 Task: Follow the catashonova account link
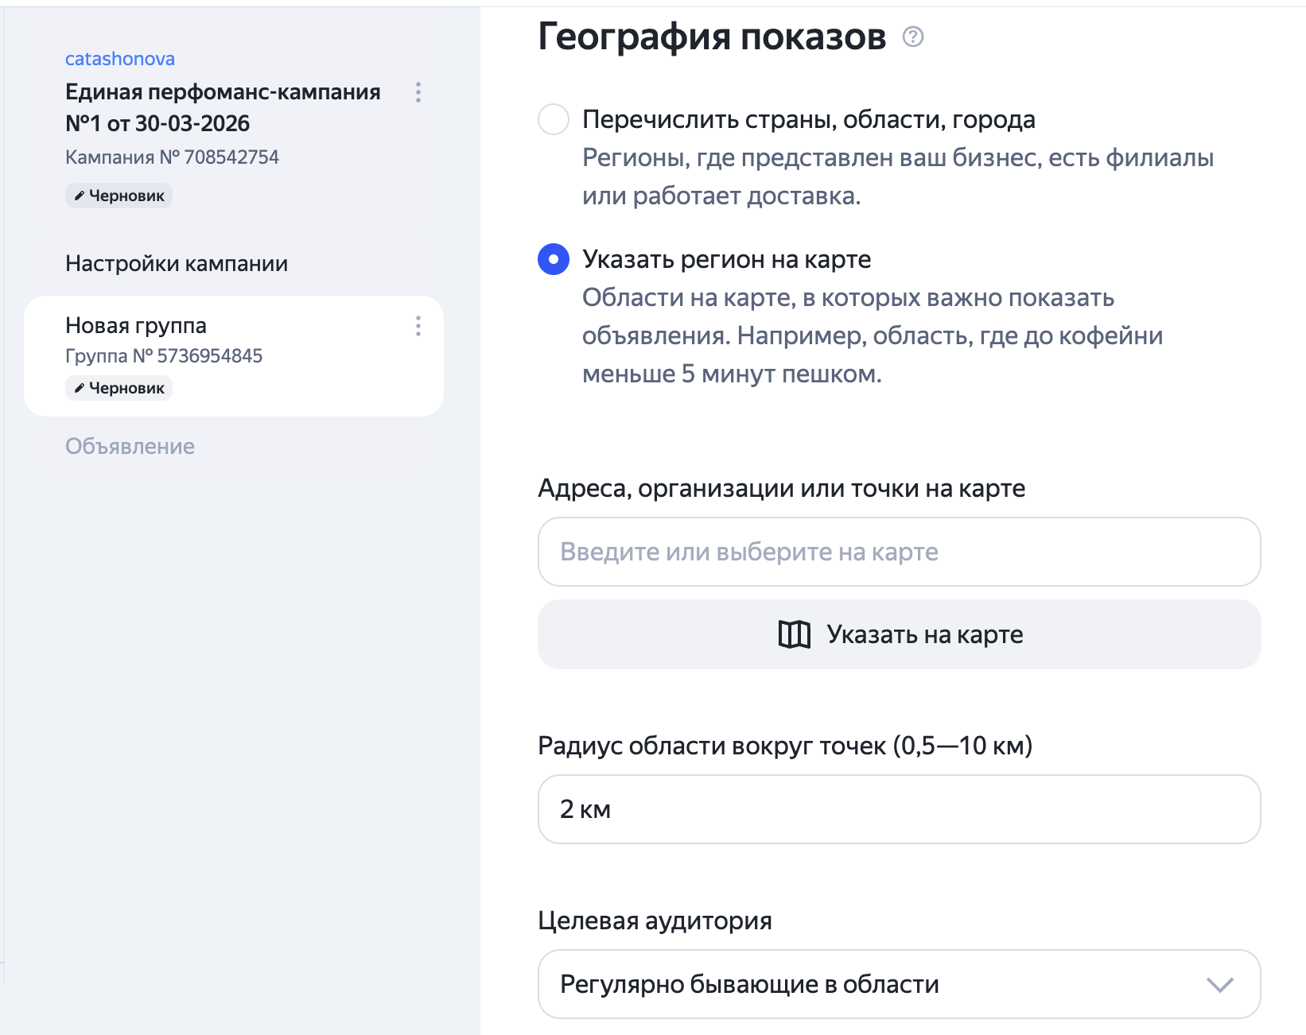tap(120, 58)
